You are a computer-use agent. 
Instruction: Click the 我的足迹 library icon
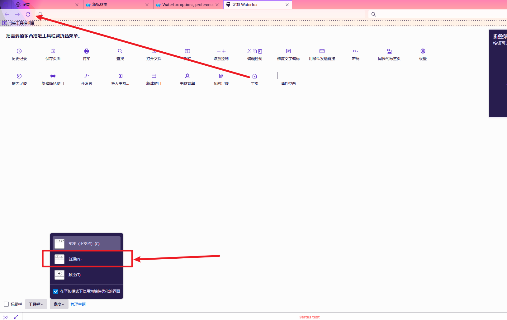pyautogui.click(x=221, y=76)
